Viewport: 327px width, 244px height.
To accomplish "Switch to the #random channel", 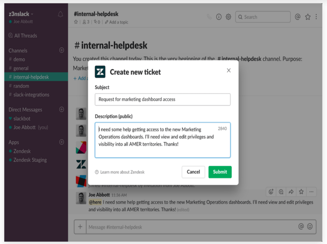I will click(21, 86).
